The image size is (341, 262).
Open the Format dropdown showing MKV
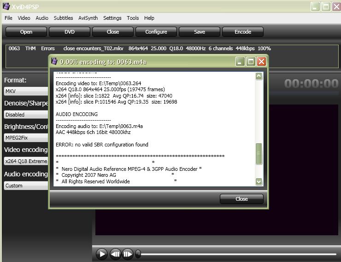point(26,91)
